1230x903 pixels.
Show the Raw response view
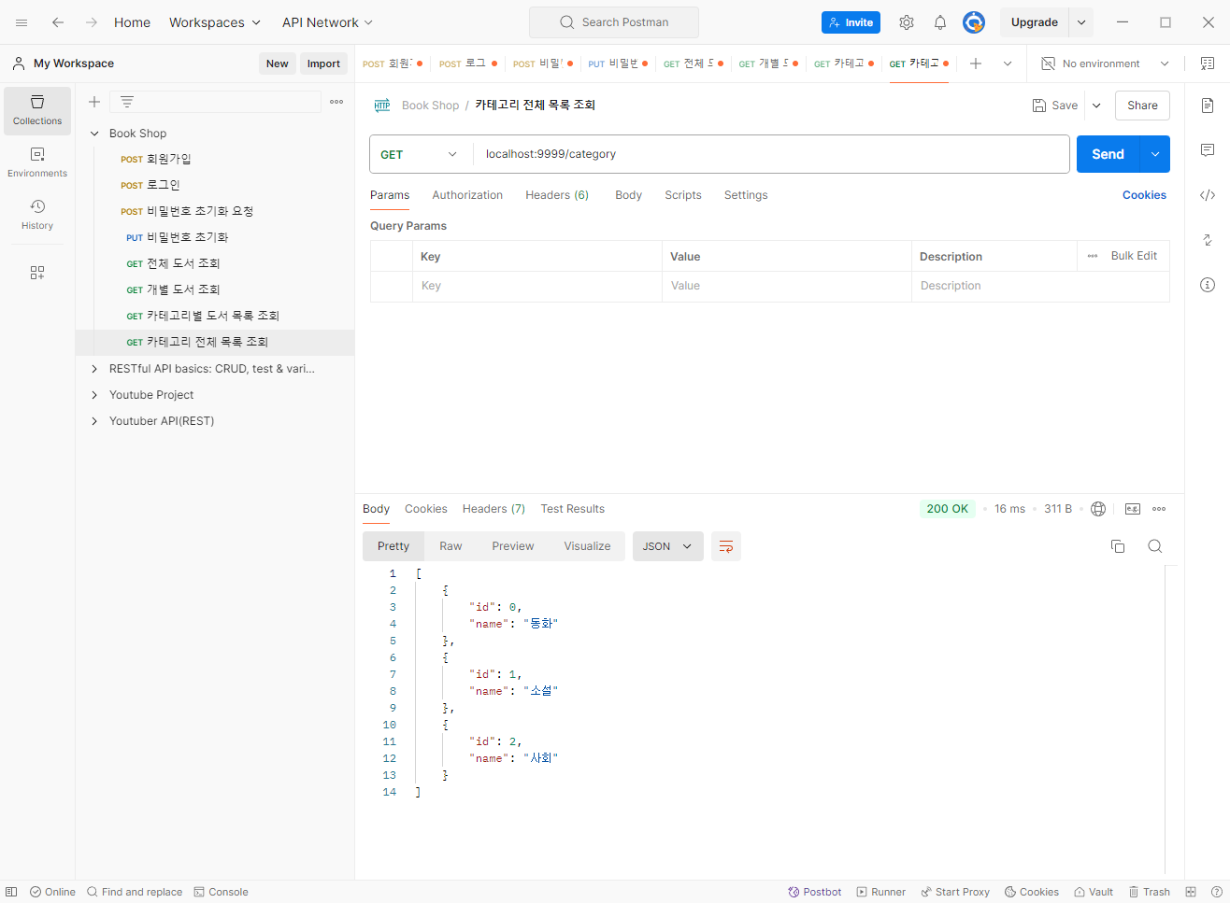click(x=451, y=546)
